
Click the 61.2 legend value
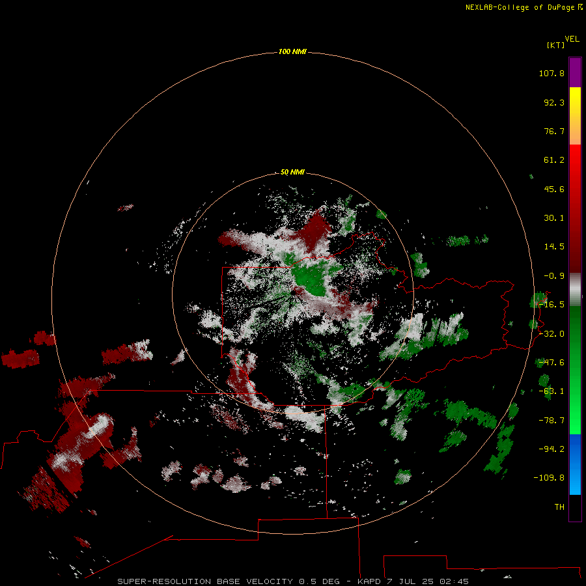coord(554,160)
